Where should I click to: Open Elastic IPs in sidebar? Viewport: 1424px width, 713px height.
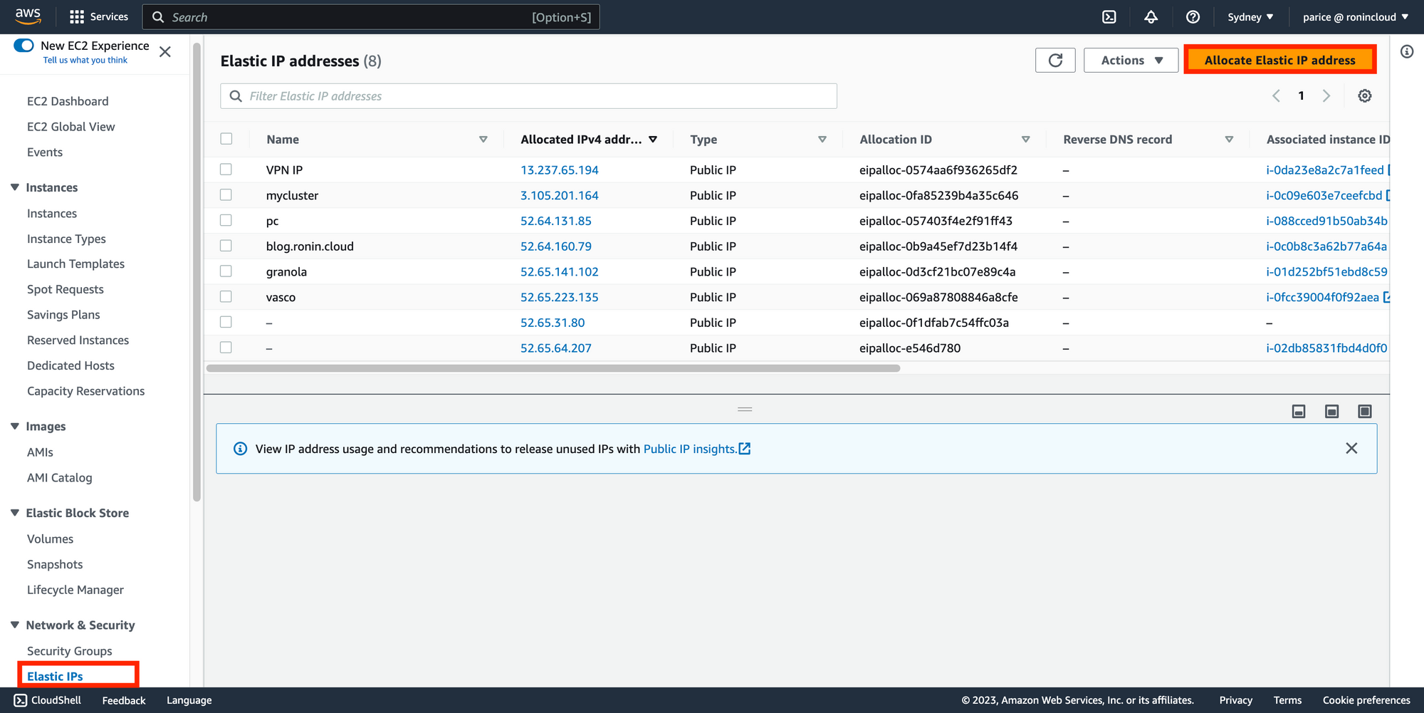pyautogui.click(x=55, y=676)
